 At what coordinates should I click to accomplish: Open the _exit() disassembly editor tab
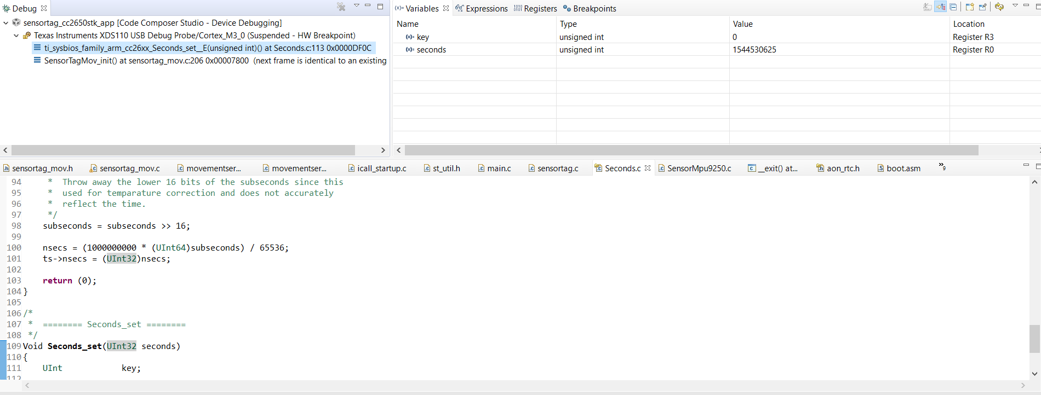[x=773, y=168]
